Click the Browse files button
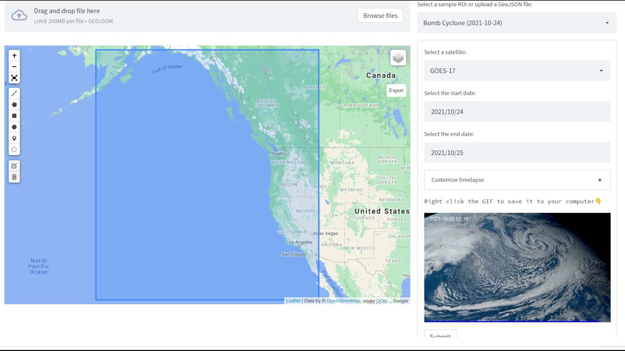Viewport: 625px width, 351px height. [380, 16]
